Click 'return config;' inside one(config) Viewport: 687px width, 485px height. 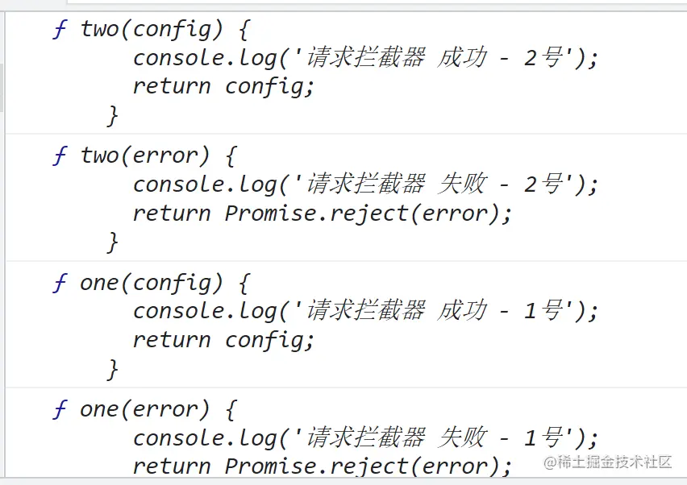pyautogui.click(x=223, y=340)
